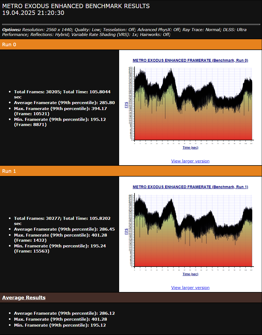Click the Run 1 chart title link
Image resolution: width=262 pixels, height=335 pixels.
(190, 187)
